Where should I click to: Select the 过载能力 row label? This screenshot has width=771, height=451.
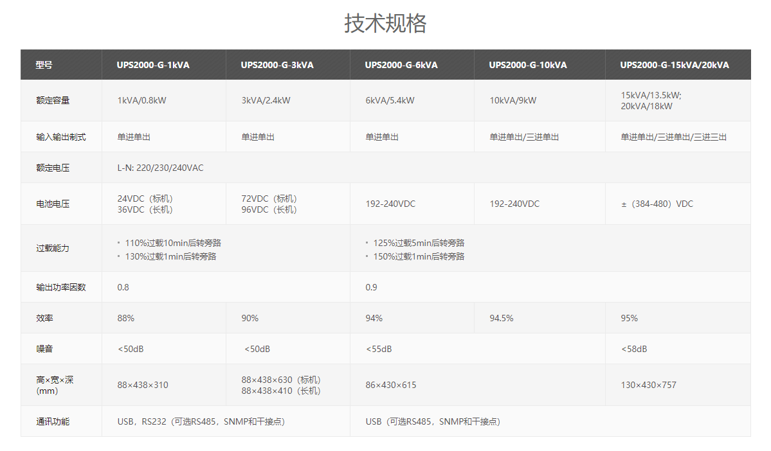click(x=53, y=248)
